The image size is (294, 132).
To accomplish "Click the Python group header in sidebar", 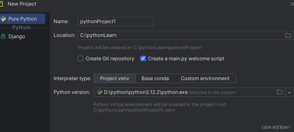I will tap(21, 27).
